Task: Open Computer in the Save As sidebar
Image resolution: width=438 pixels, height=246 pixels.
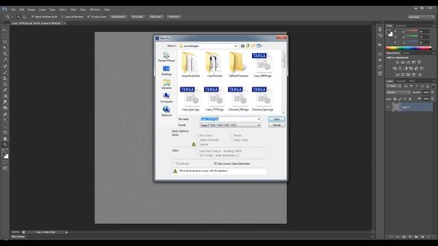Action: (x=166, y=98)
